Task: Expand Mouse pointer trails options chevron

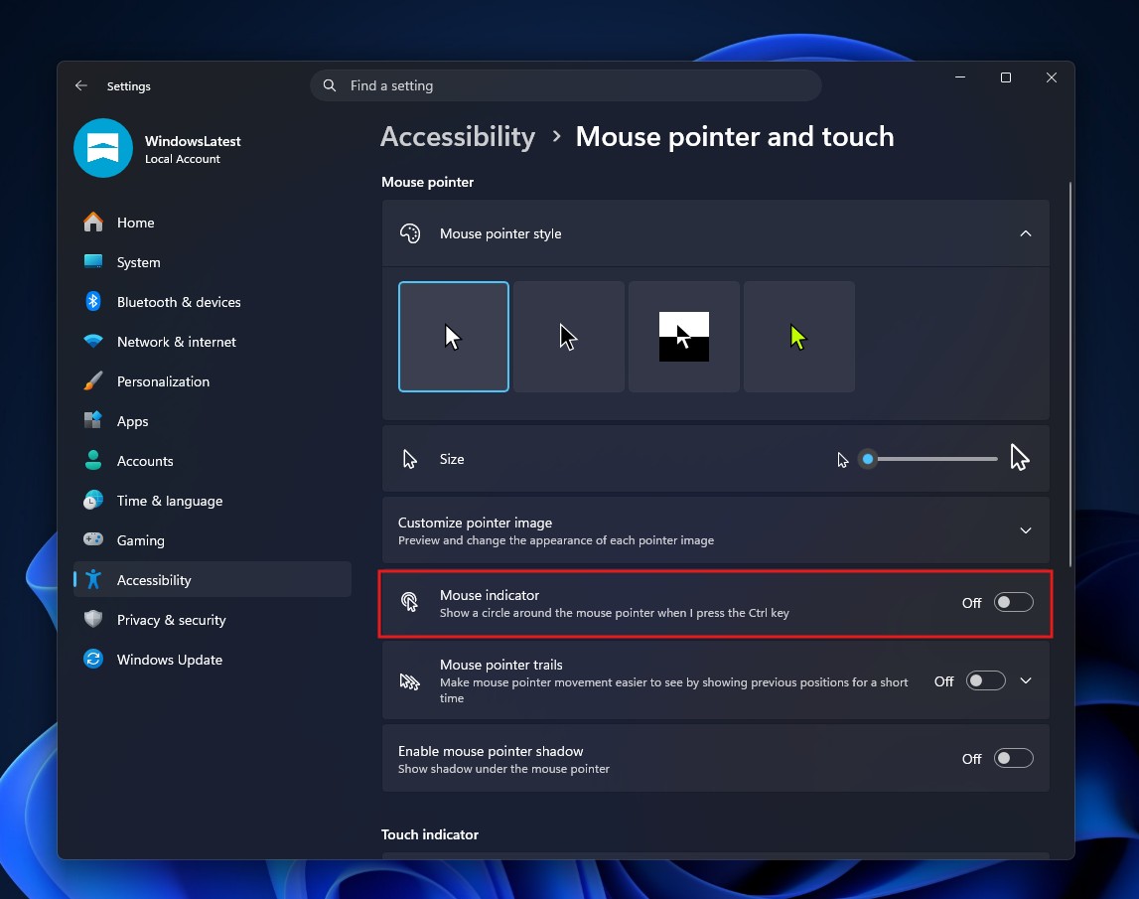Action: pos(1026,681)
